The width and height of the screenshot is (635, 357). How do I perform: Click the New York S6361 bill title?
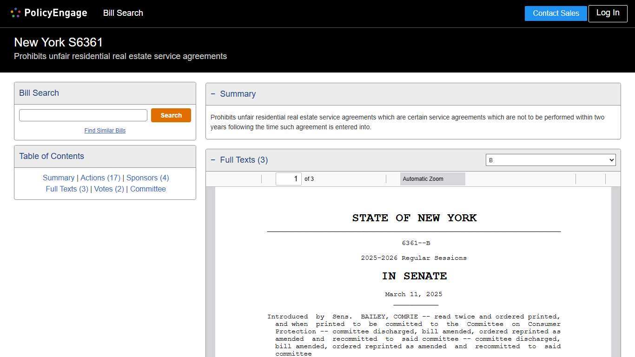pyautogui.click(x=58, y=42)
